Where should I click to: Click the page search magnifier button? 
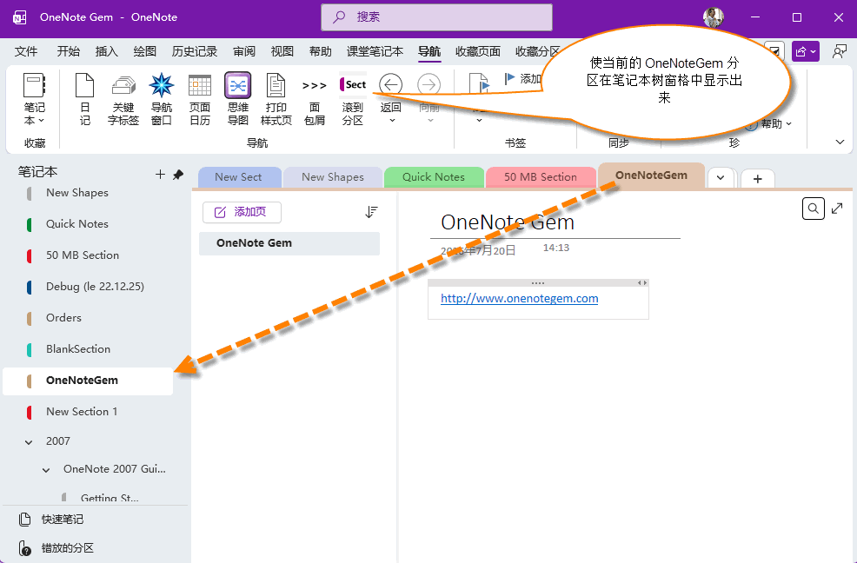(814, 209)
